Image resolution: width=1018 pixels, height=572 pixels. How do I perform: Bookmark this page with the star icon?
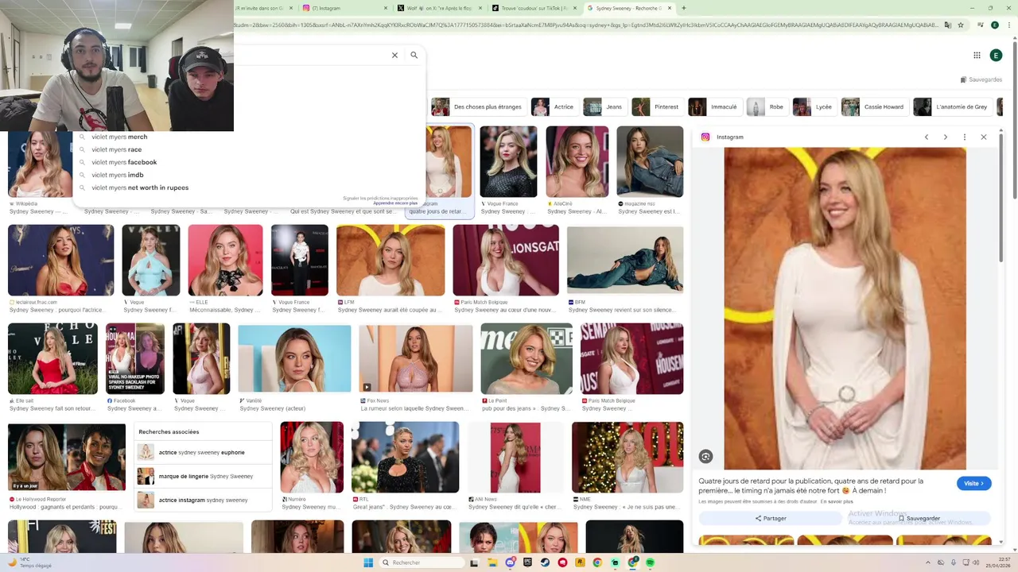[961, 25]
